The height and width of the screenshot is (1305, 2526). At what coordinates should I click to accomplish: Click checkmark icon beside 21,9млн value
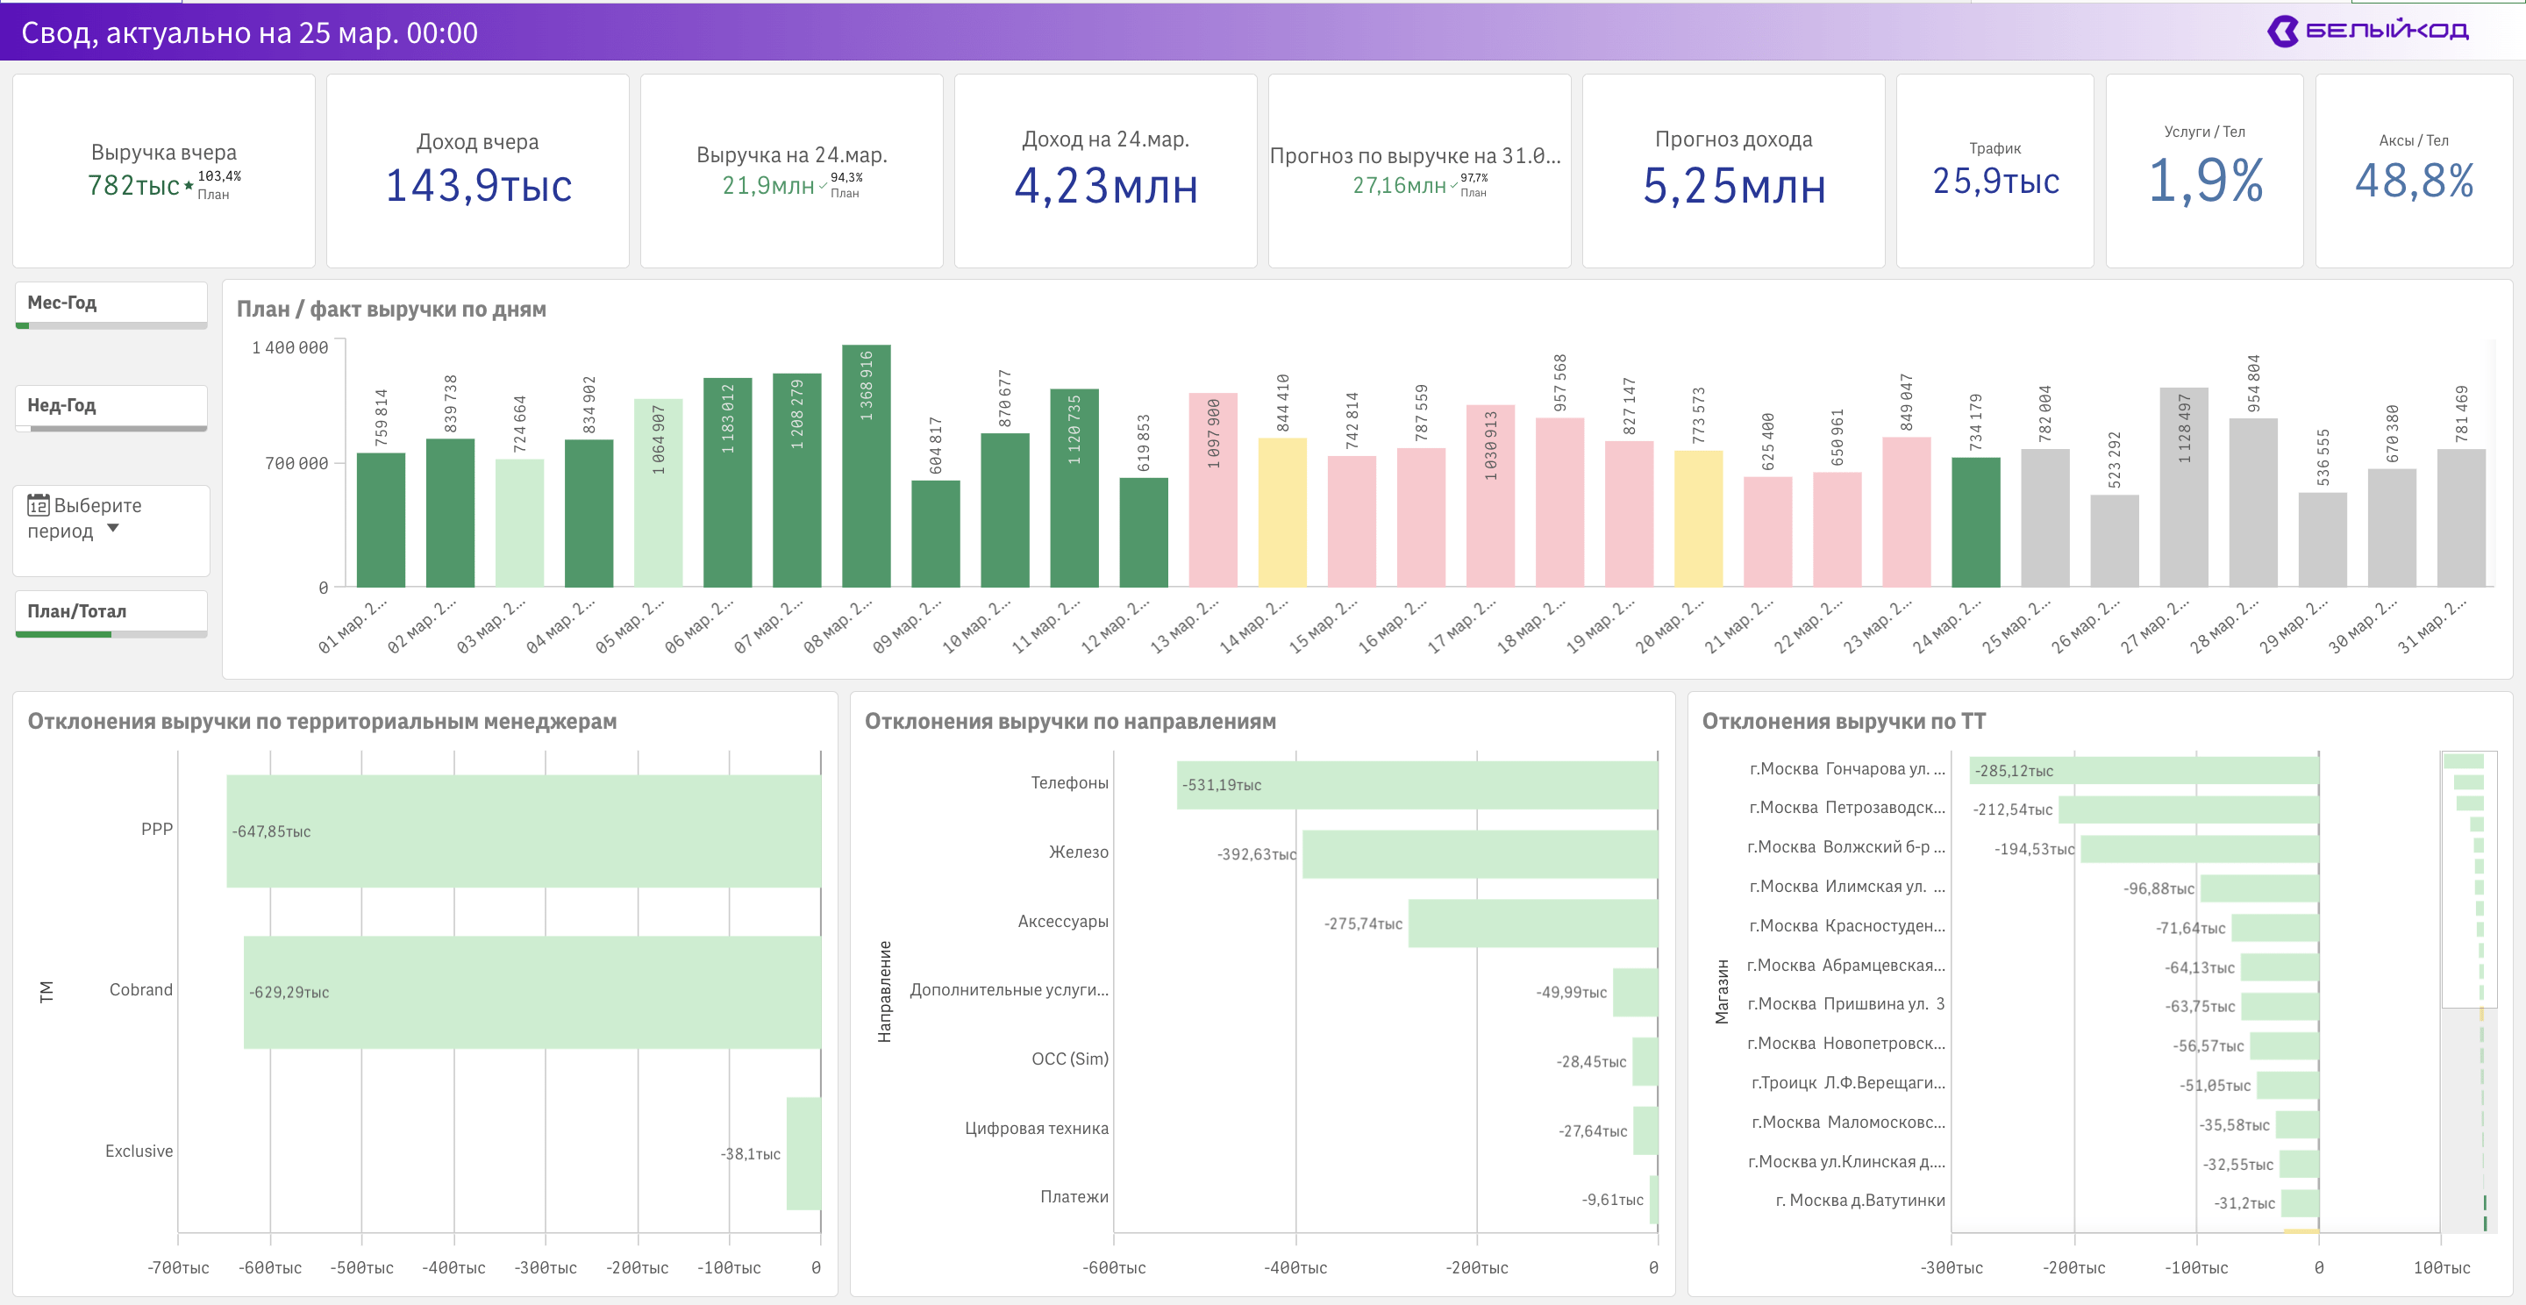(823, 186)
